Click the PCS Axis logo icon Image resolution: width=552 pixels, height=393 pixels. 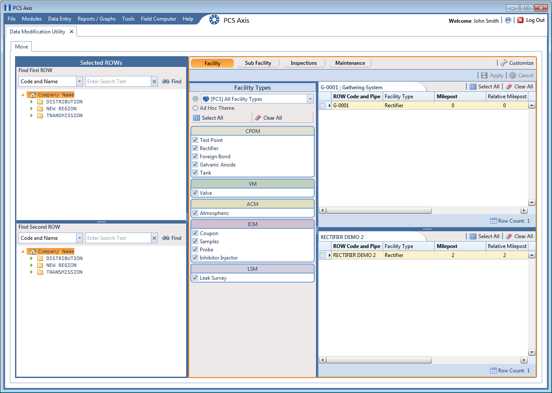click(214, 20)
